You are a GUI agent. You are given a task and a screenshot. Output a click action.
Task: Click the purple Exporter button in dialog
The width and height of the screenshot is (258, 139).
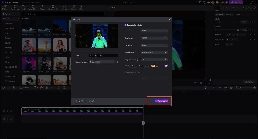point(161,101)
